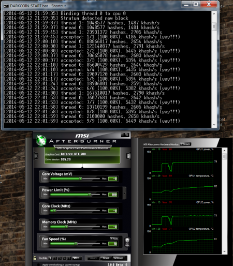Image resolution: width=233 pixels, height=266 pixels.
Task: Click the GPU2 temperature graph
Action: click(182, 241)
